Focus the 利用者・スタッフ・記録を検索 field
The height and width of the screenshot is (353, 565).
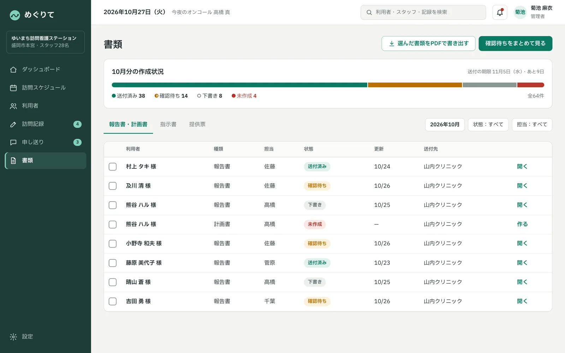[423, 12]
